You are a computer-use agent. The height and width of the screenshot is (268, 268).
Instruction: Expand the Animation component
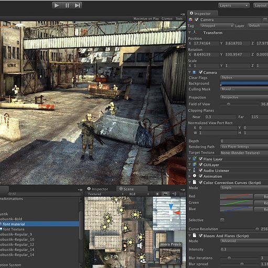point(190,176)
